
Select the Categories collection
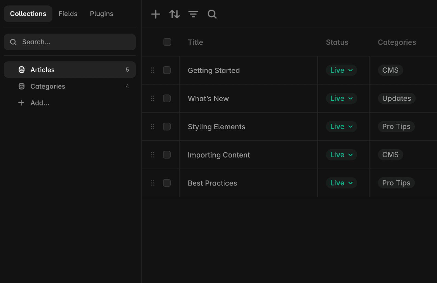point(70,86)
